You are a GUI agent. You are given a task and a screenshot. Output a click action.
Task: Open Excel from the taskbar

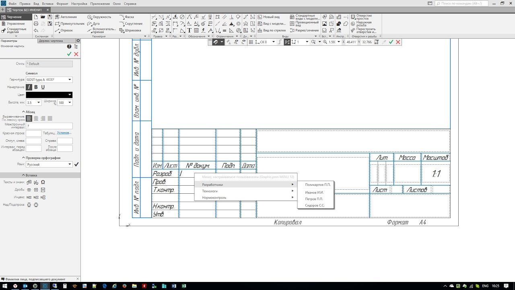183,286
